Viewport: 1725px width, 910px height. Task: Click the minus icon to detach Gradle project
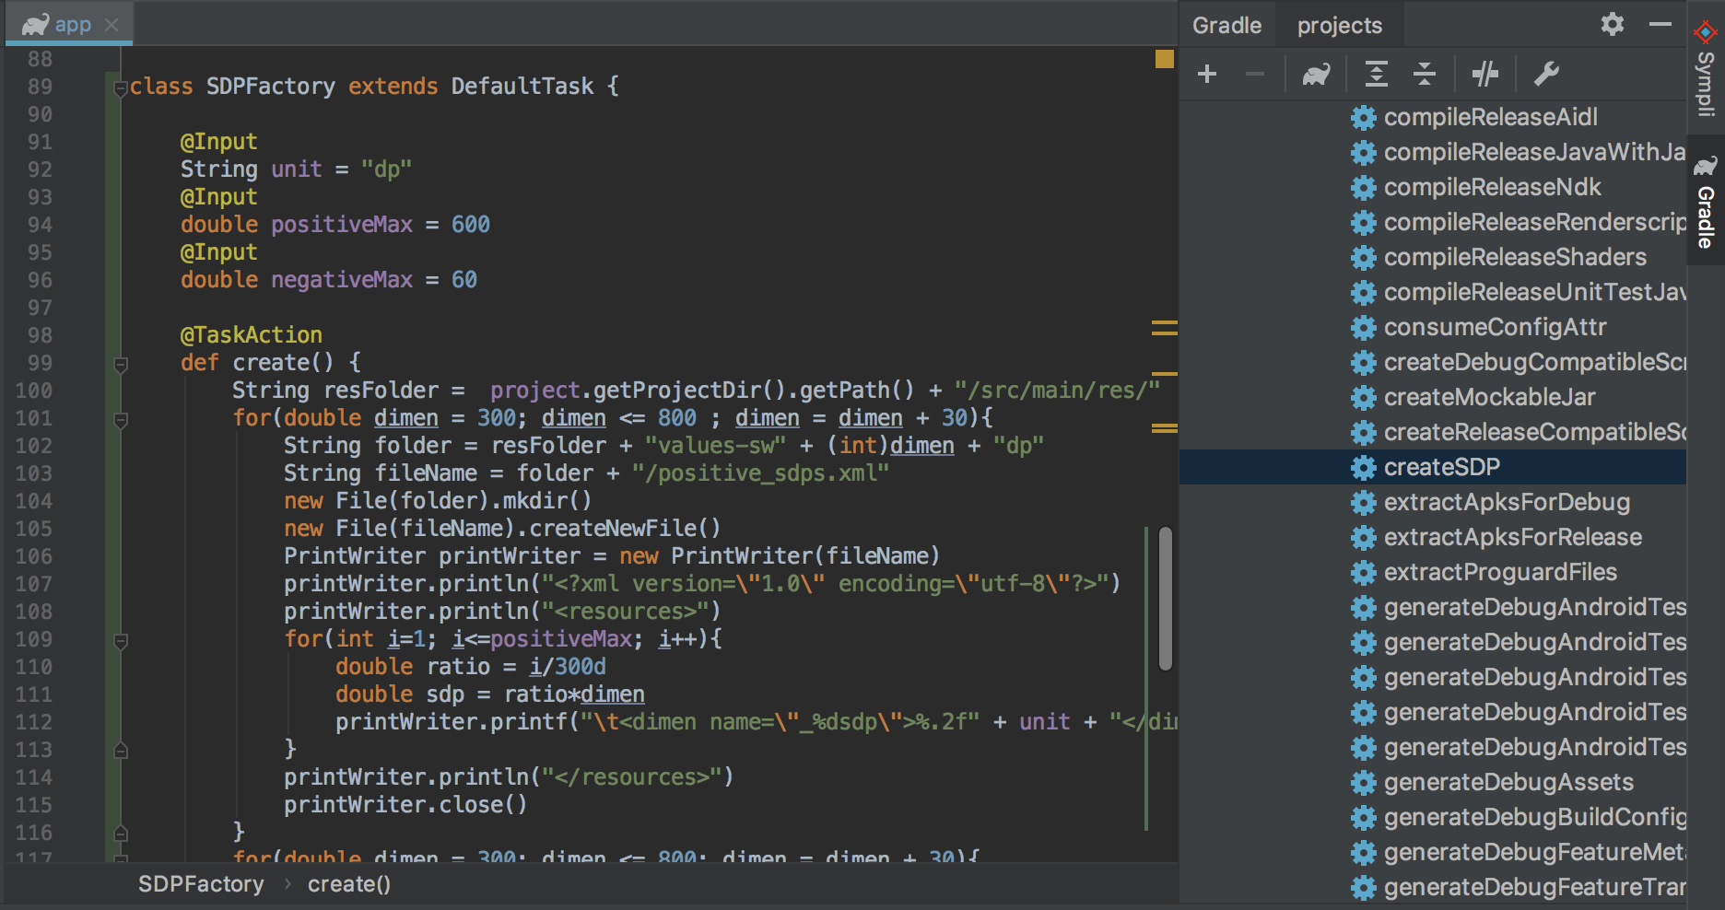(1255, 74)
